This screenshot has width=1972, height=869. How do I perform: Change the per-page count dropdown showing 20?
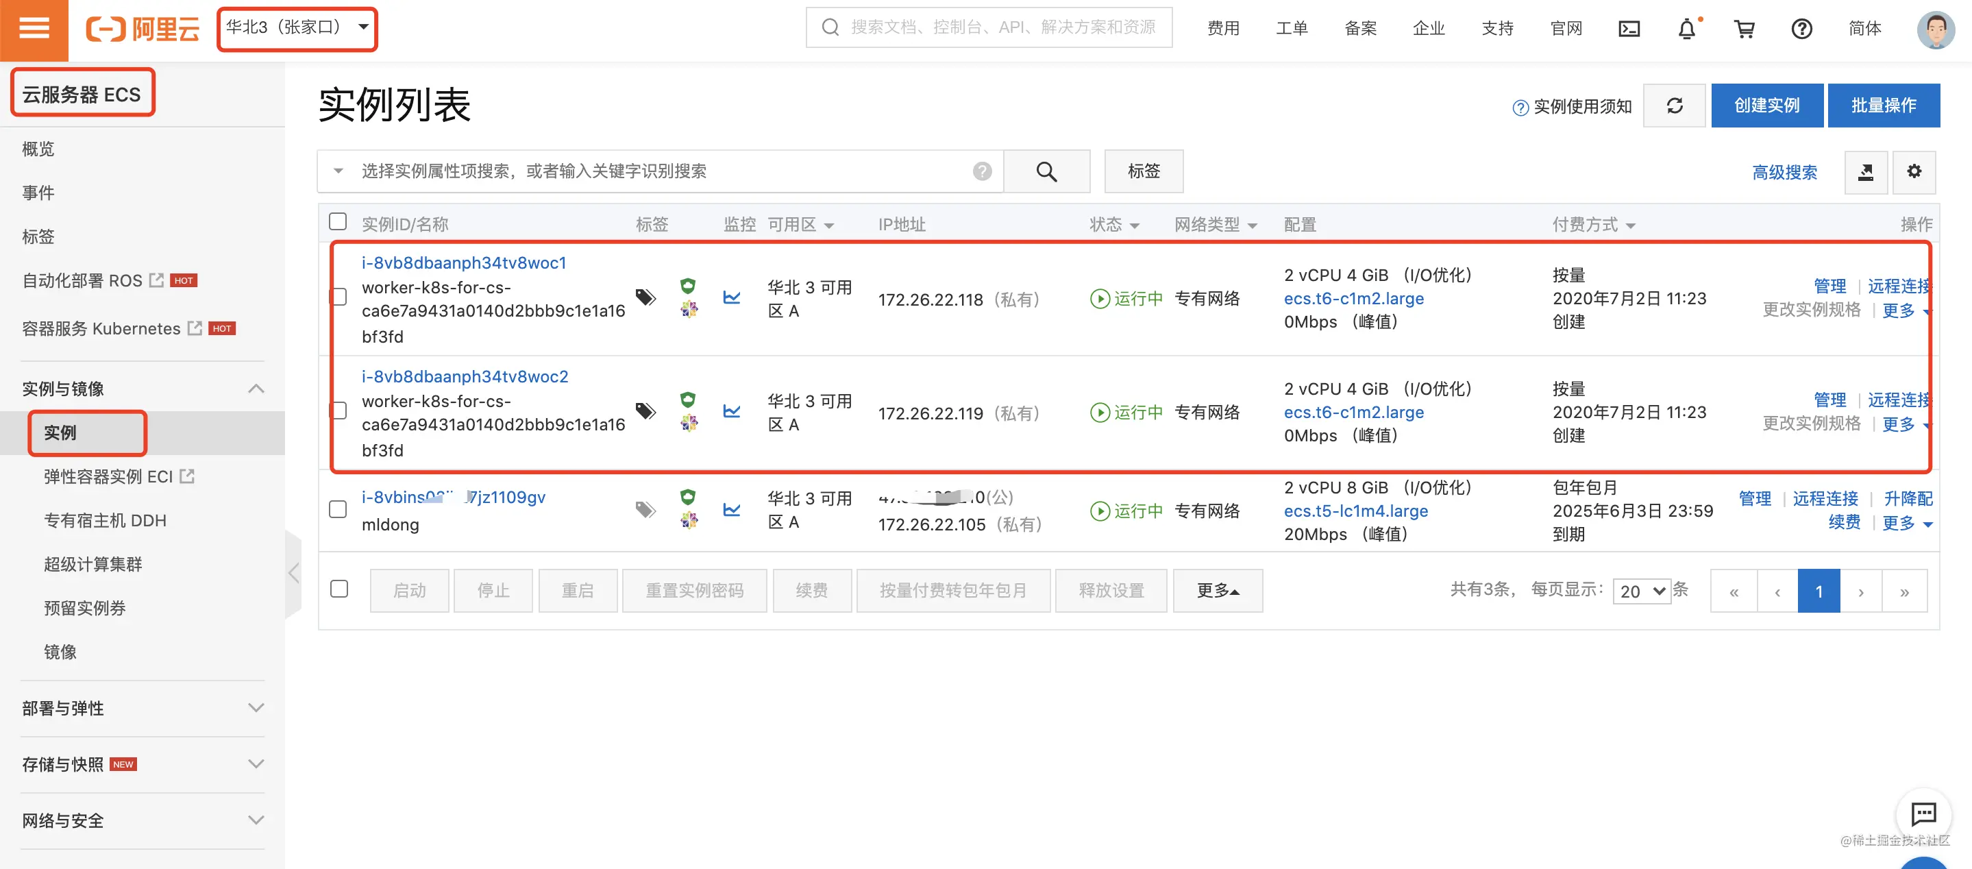pyautogui.click(x=1641, y=591)
